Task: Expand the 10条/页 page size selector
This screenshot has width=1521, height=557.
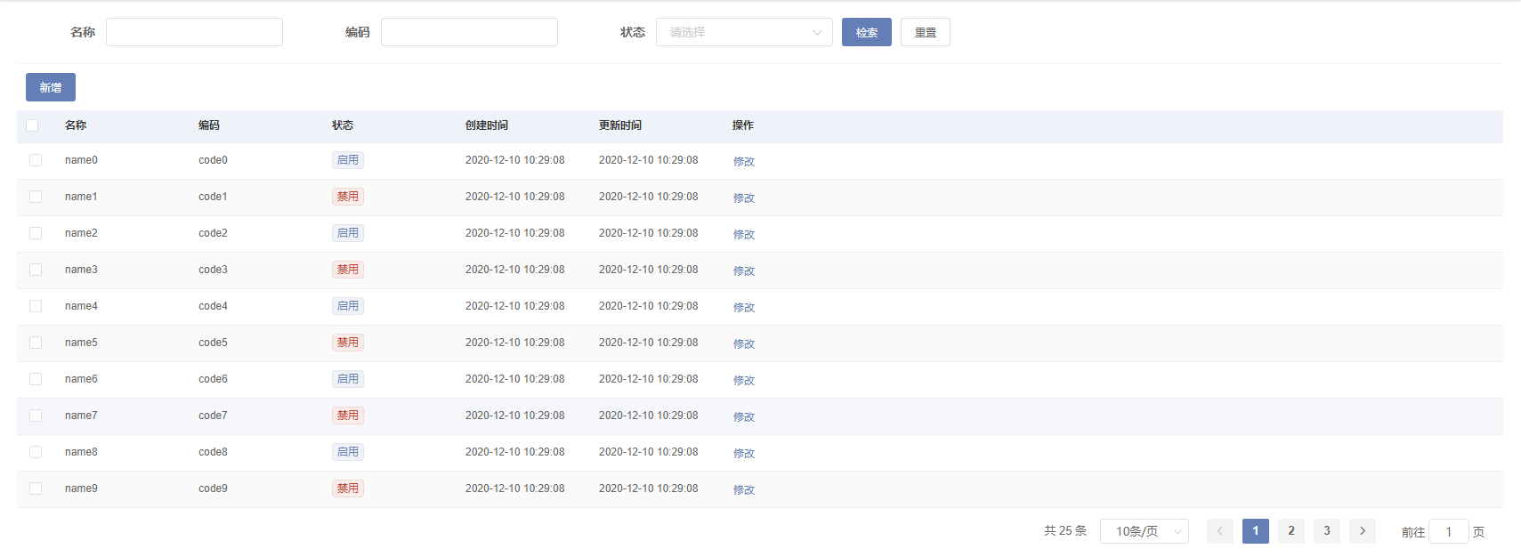Action: 1144,531
